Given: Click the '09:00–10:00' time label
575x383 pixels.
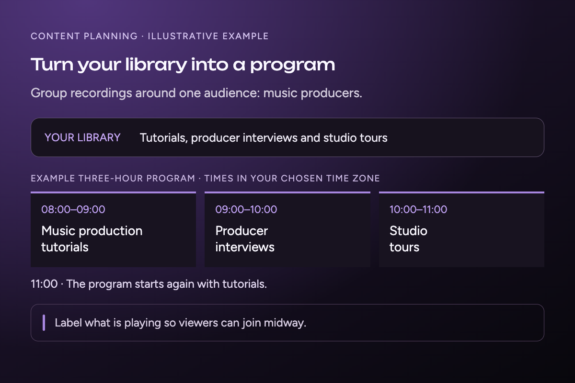Looking at the screenshot, I should coord(246,209).
